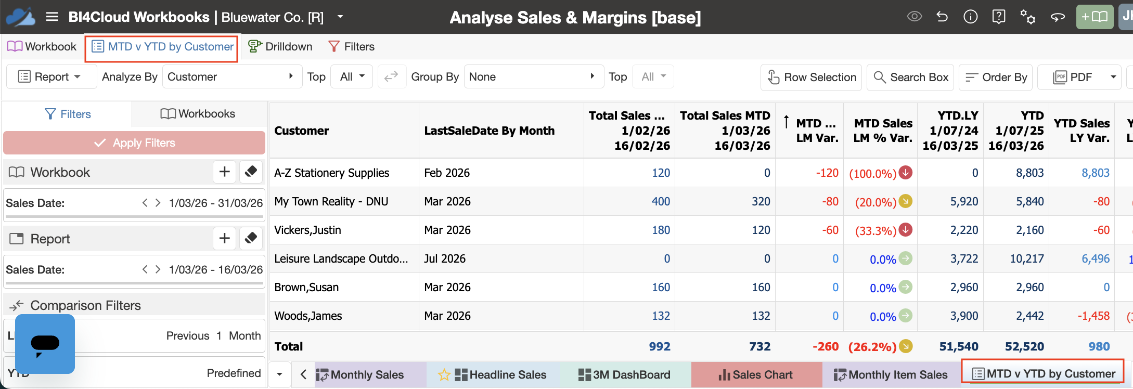The height and width of the screenshot is (389, 1133).
Task: Open the Order By options
Action: [x=996, y=77]
